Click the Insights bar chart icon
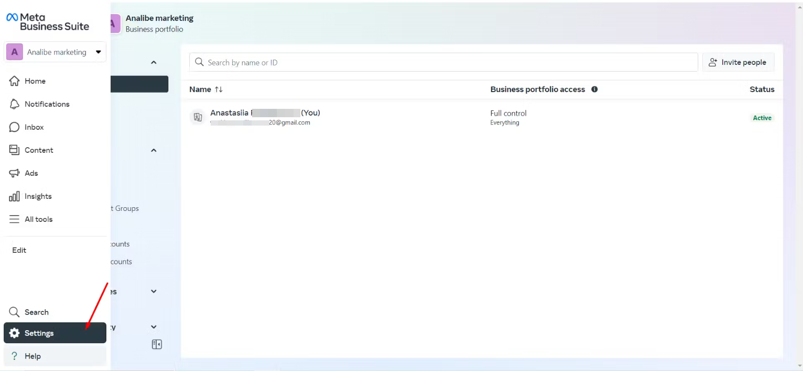Viewport: 803px width, 371px height. 14,196
